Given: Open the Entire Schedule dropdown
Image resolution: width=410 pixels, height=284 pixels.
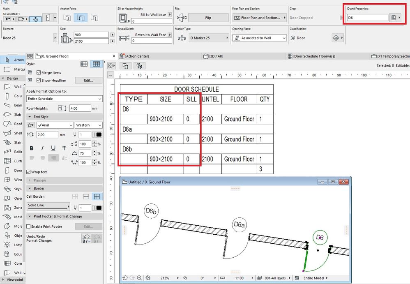Looking at the screenshot, I should (x=64, y=99).
